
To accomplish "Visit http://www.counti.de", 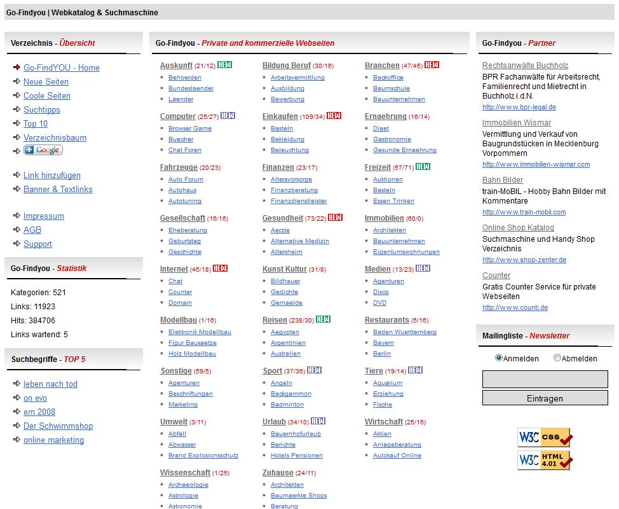I will [515, 307].
